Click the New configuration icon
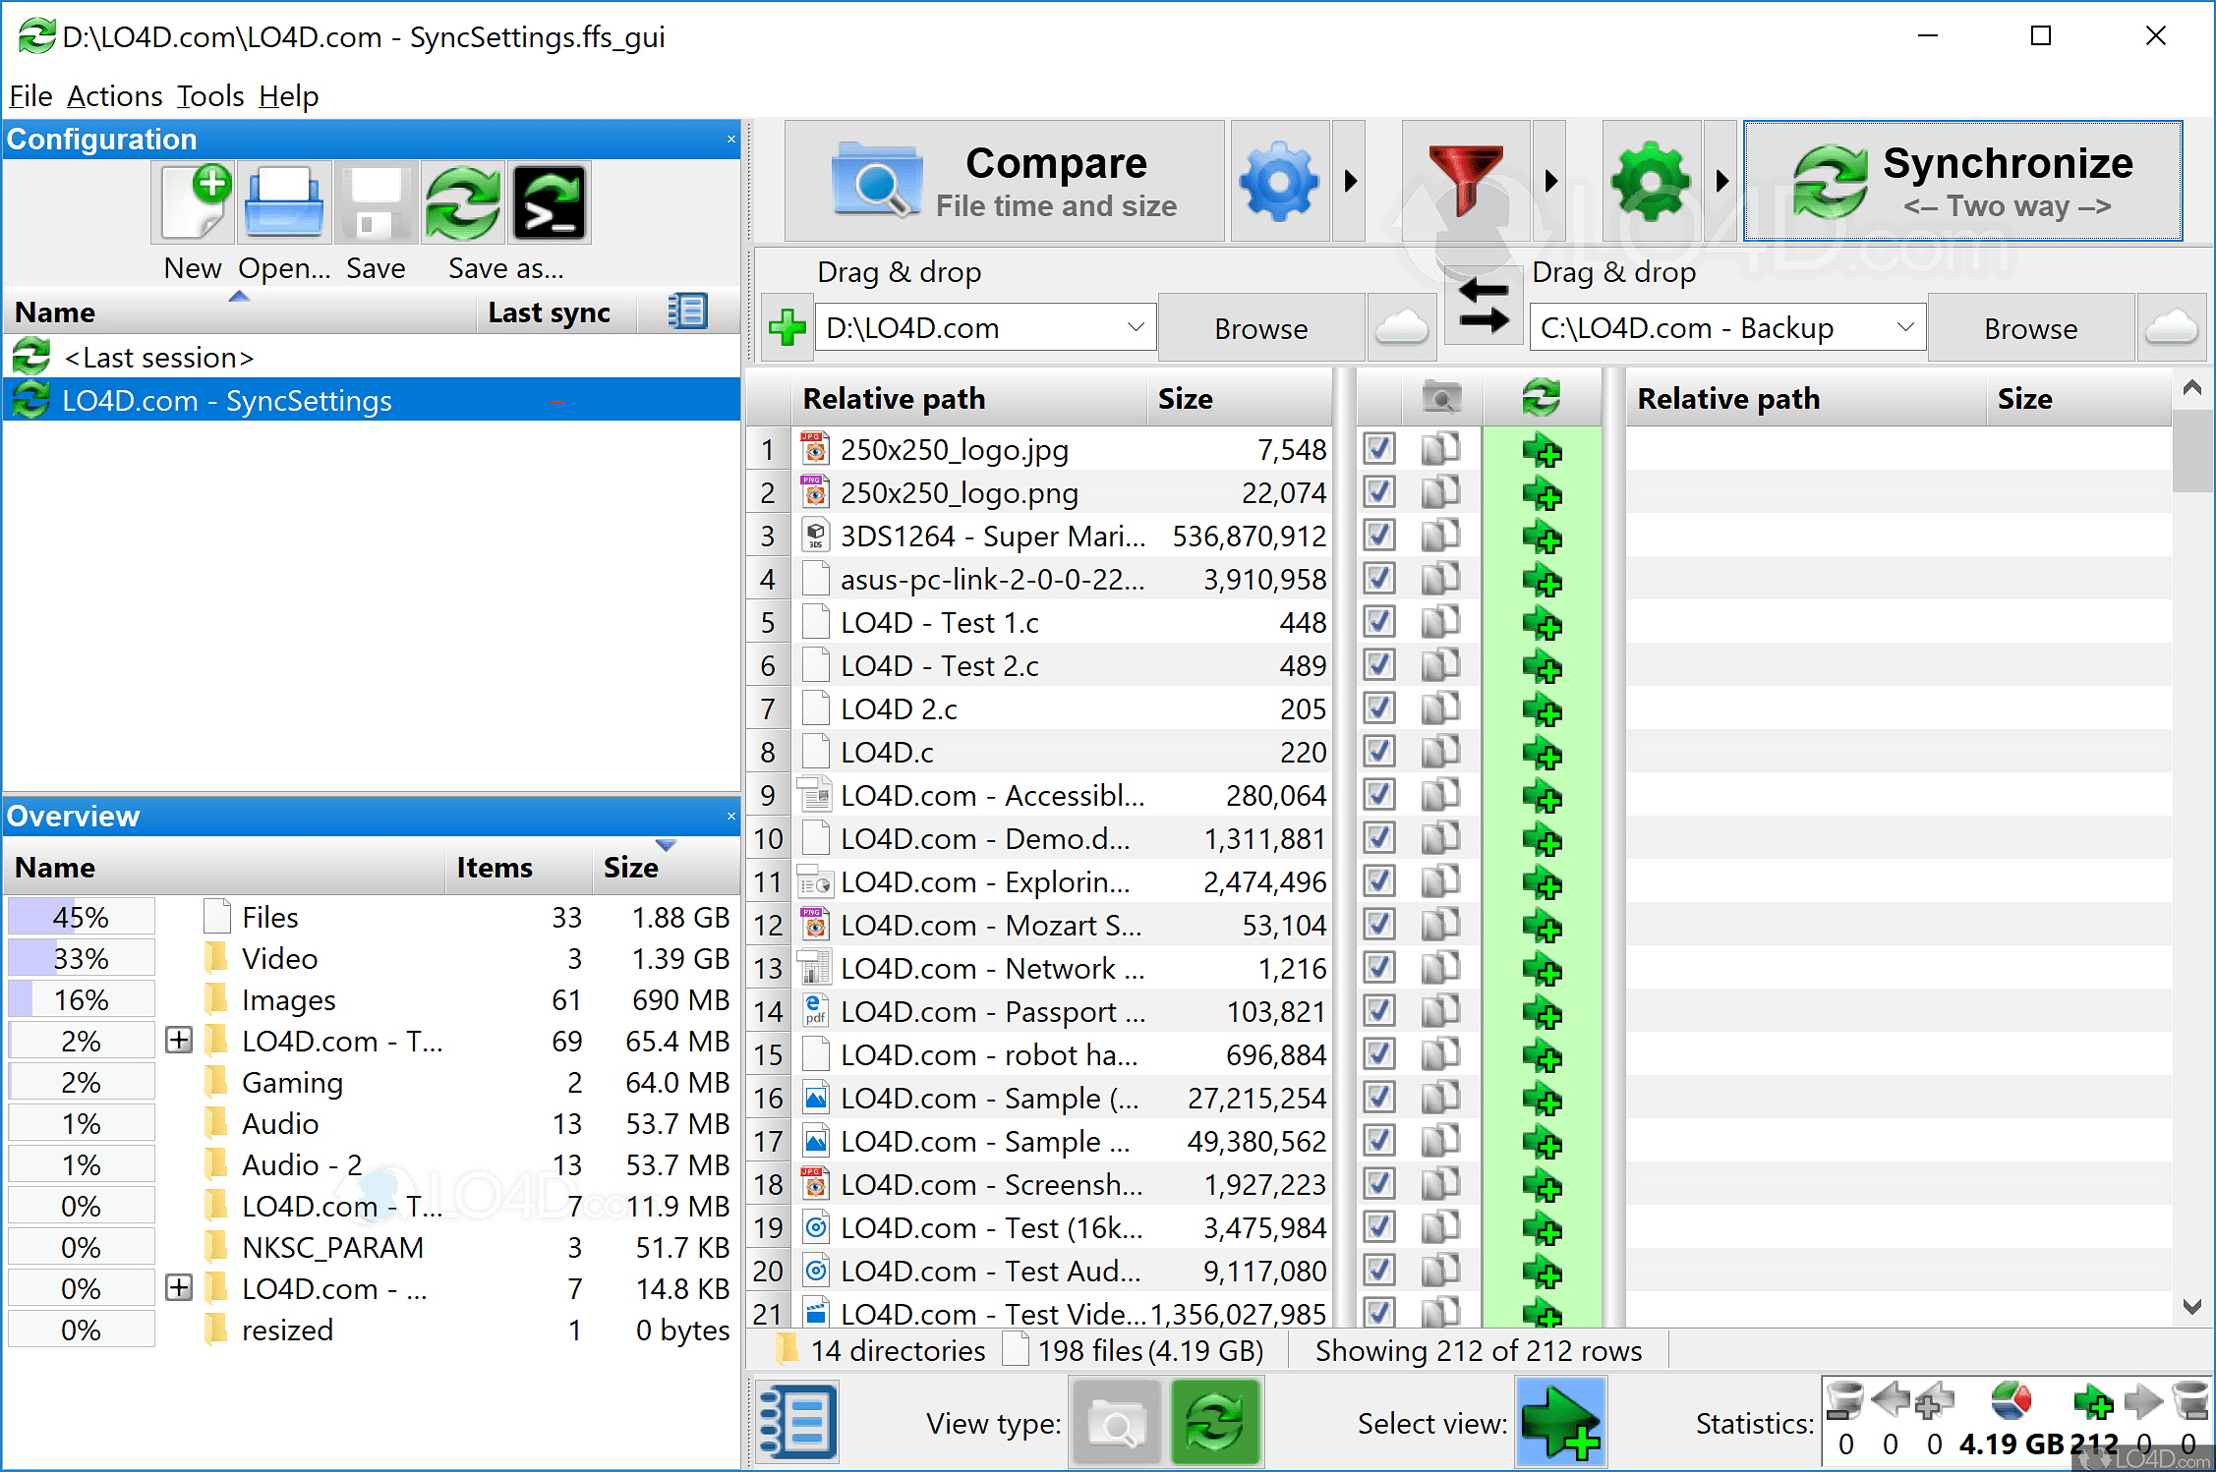Viewport: 2216px width, 1472px height. [x=194, y=203]
